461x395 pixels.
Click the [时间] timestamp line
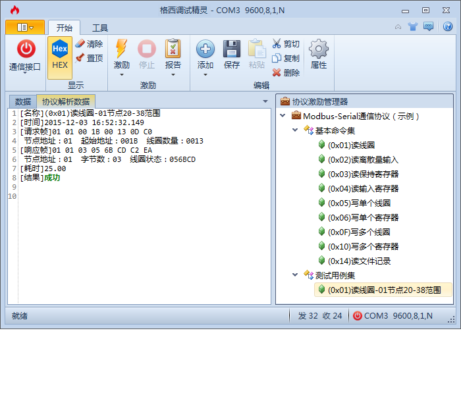click(x=82, y=122)
